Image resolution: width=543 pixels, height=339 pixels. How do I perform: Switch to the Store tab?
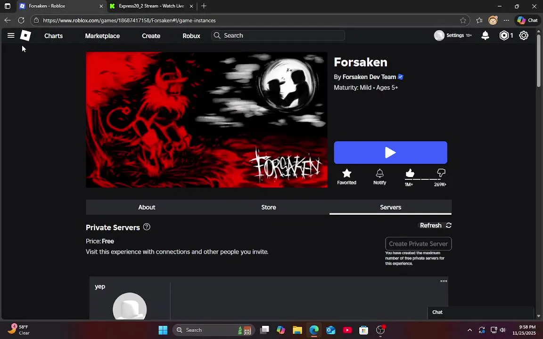tap(268, 207)
